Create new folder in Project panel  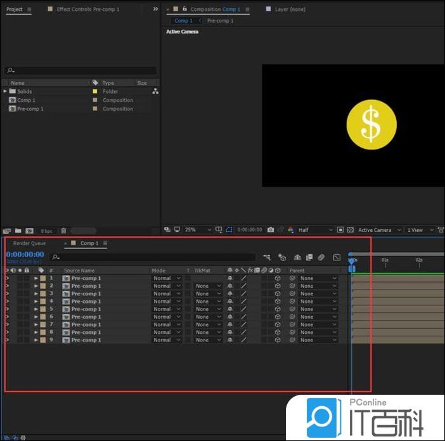click(x=18, y=231)
